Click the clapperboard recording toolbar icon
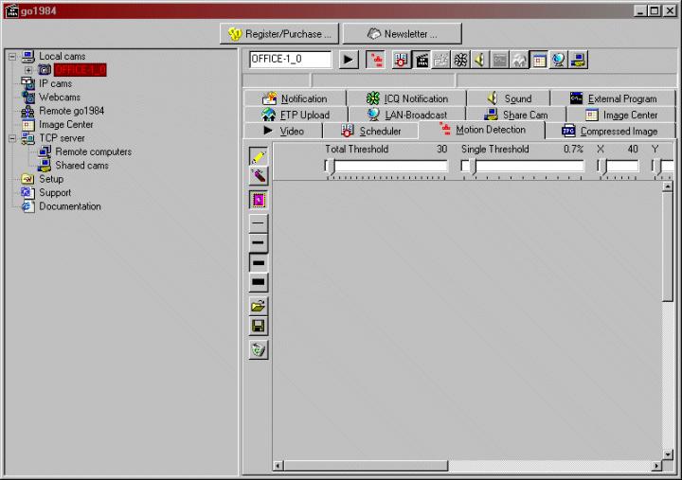This screenshot has width=682, height=480. click(422, 60)
